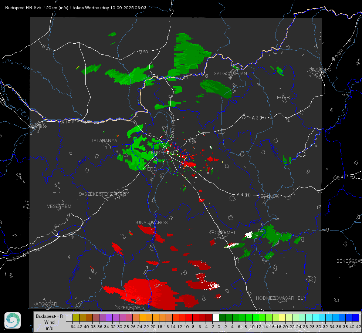Select the white zero-velocity swatch in the legend

point(216,317)
